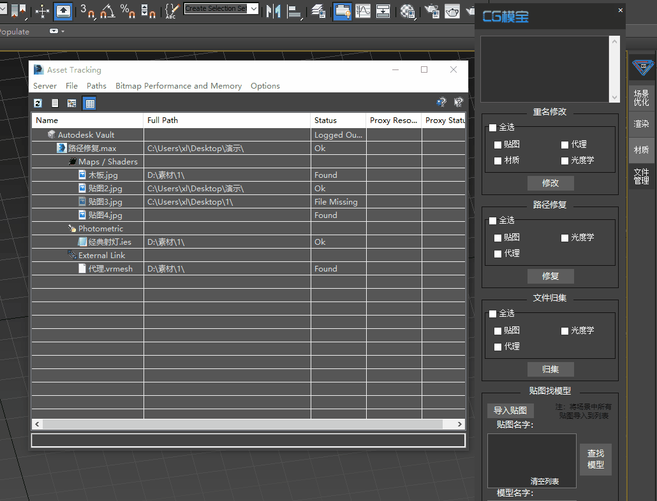
Task: Click the horizontal scrollbar right arrow
Action: pos(460,424)
